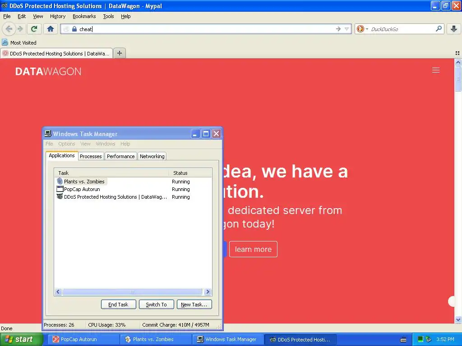Click the tray icon beside the clock

(429, 339)
